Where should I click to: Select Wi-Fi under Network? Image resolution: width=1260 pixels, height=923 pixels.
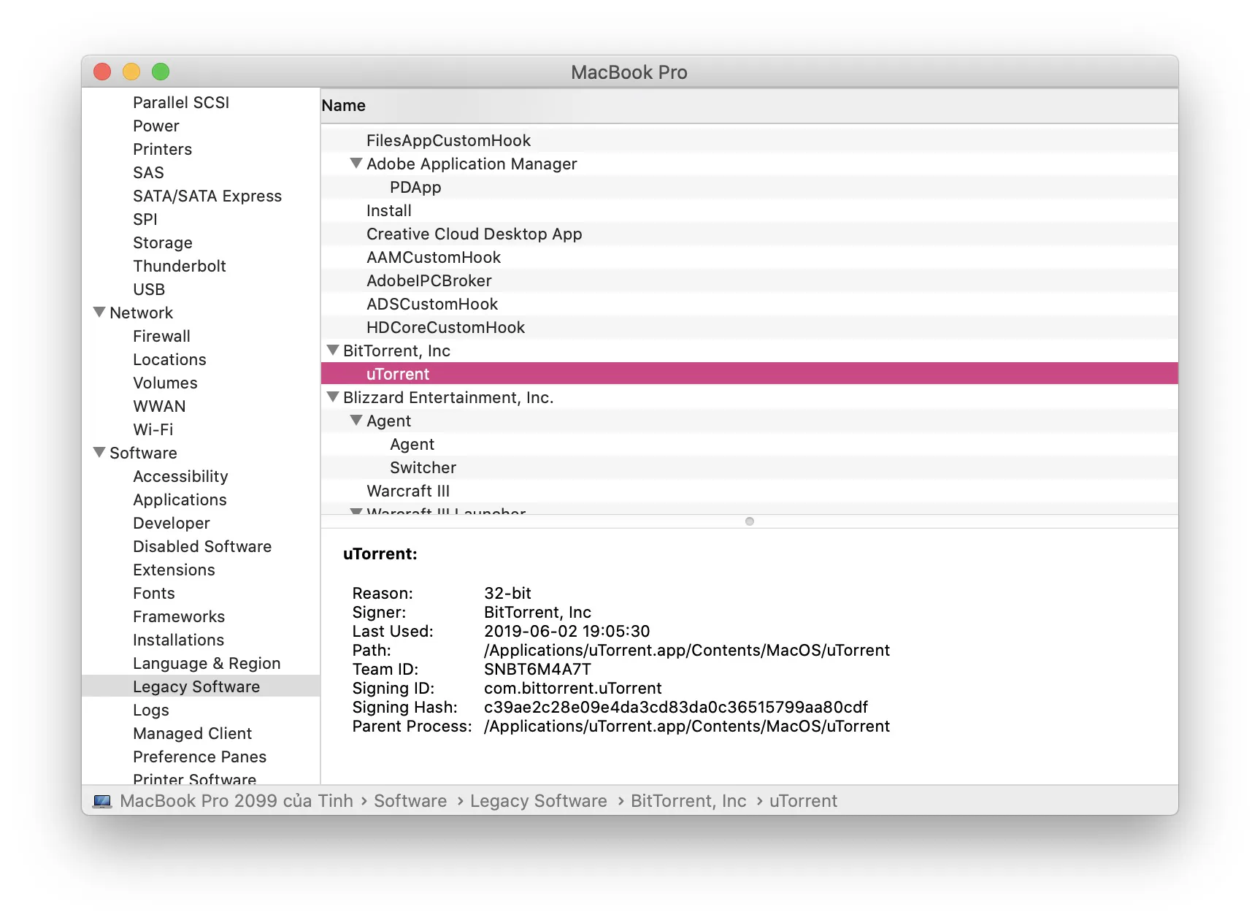(x=153, y=429)
